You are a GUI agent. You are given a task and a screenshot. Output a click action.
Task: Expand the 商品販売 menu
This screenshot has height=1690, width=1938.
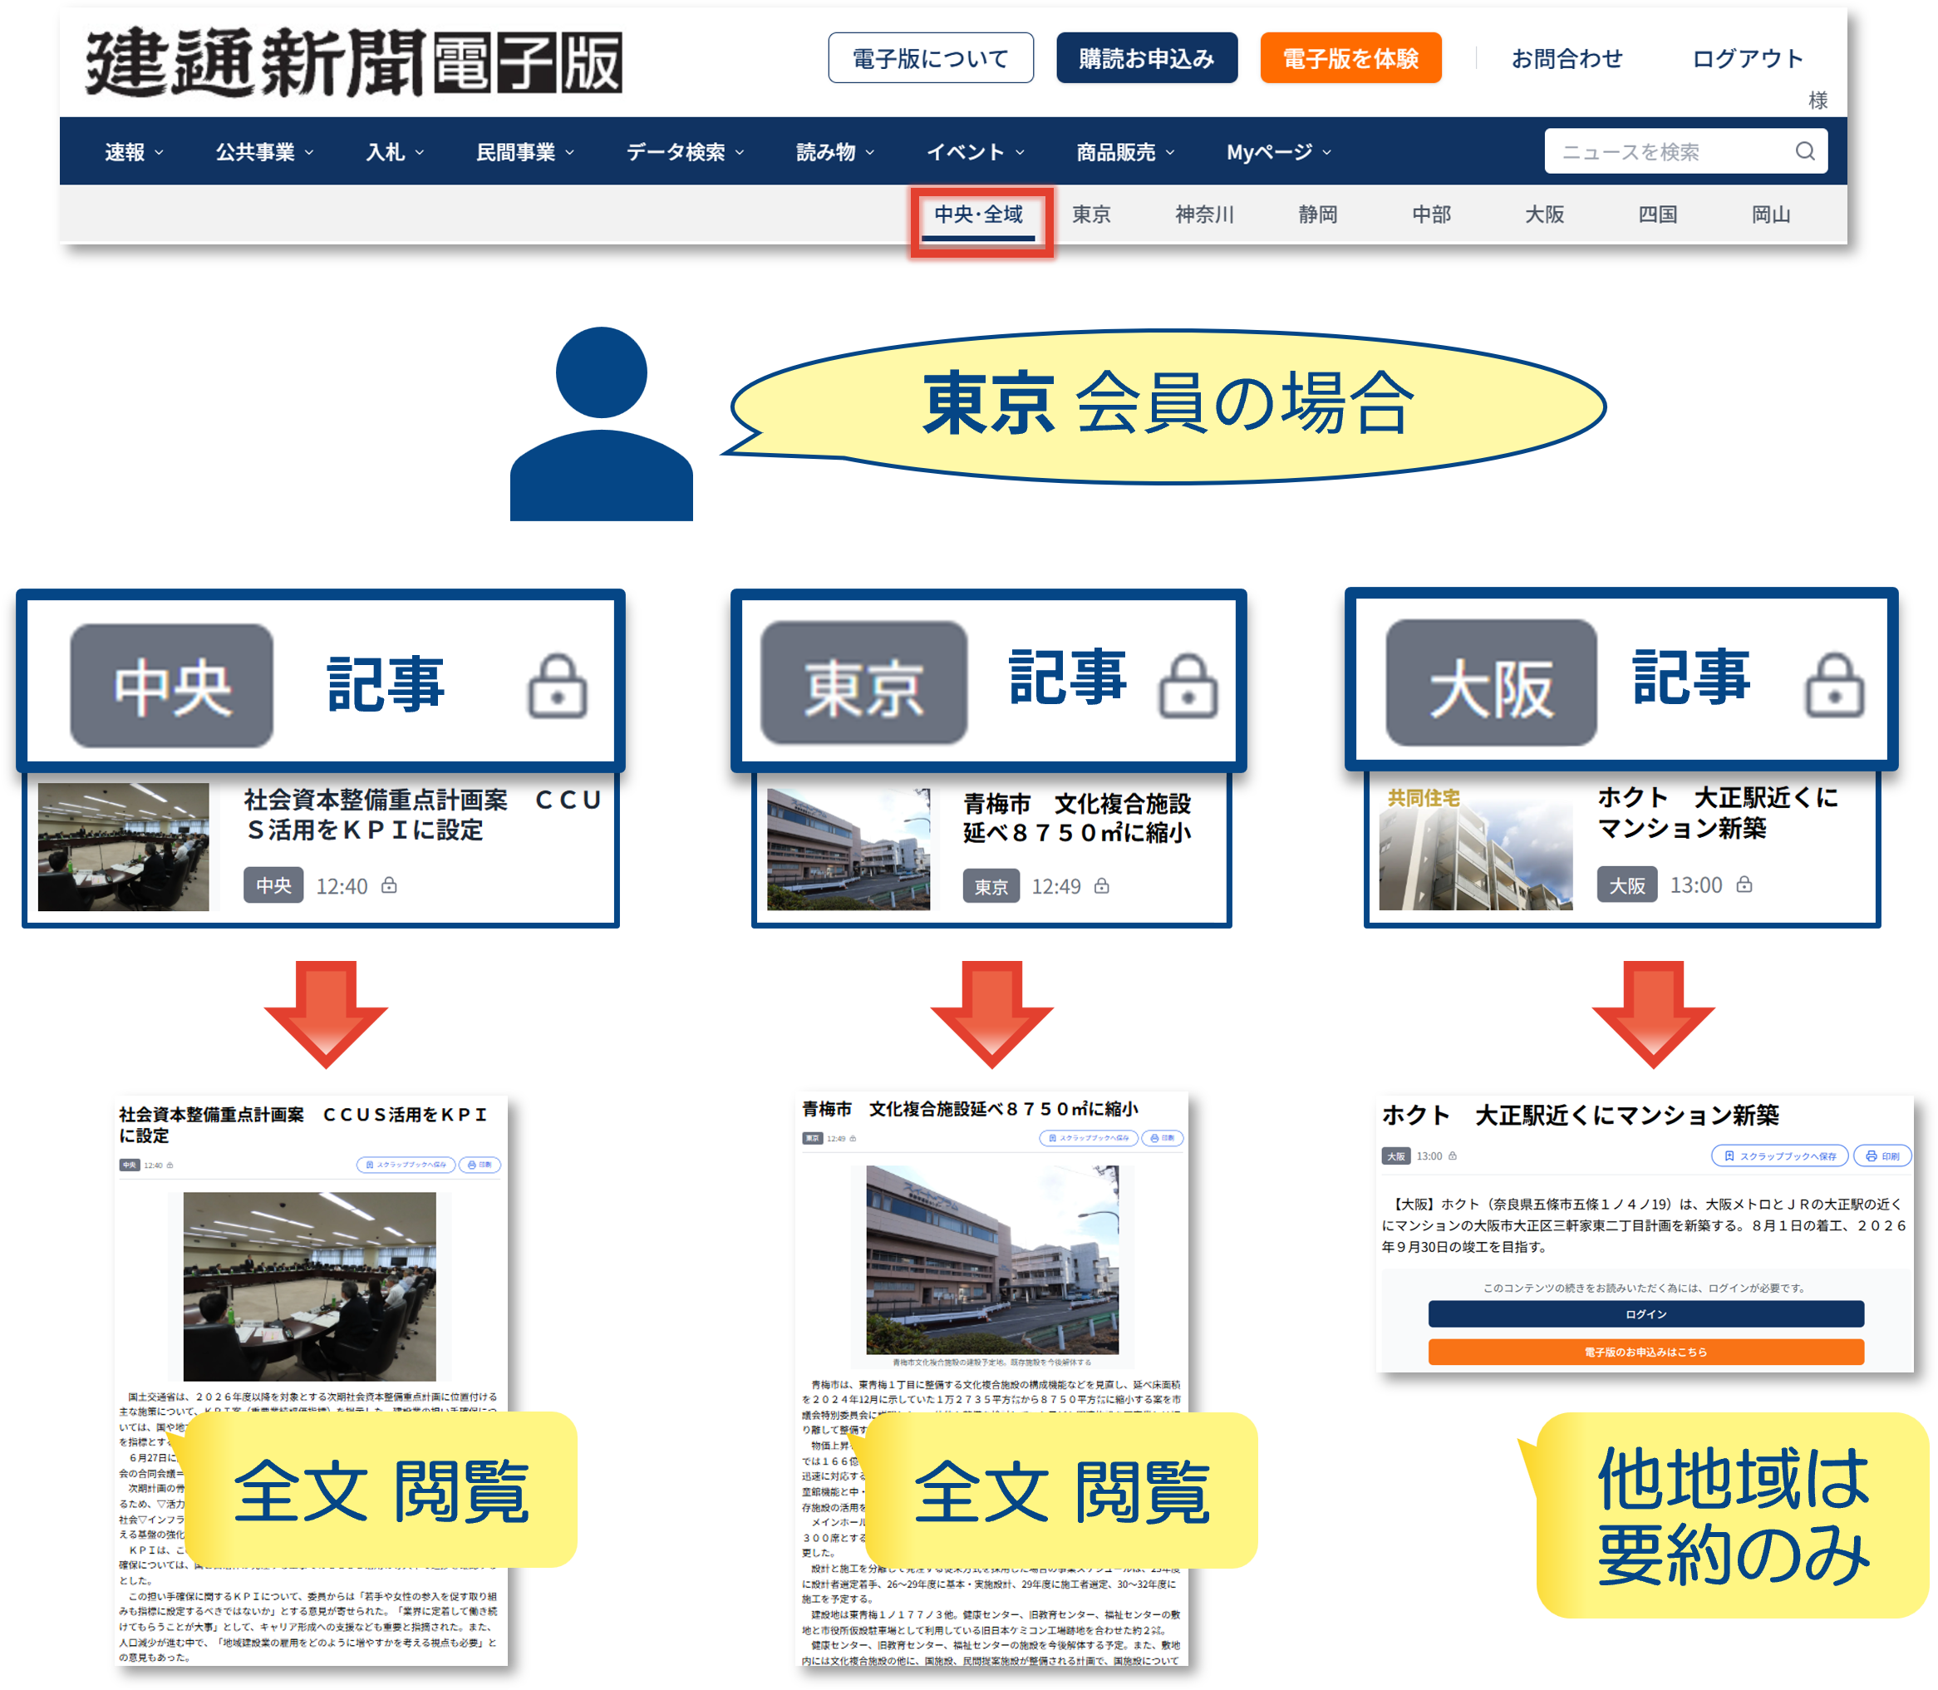1125,152
